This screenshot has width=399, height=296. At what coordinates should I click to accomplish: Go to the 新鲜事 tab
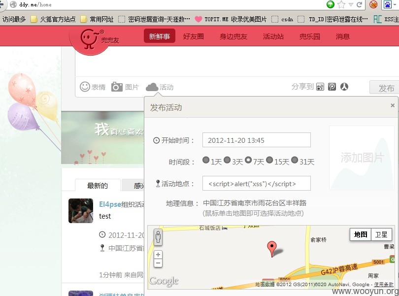click(159, 36)
